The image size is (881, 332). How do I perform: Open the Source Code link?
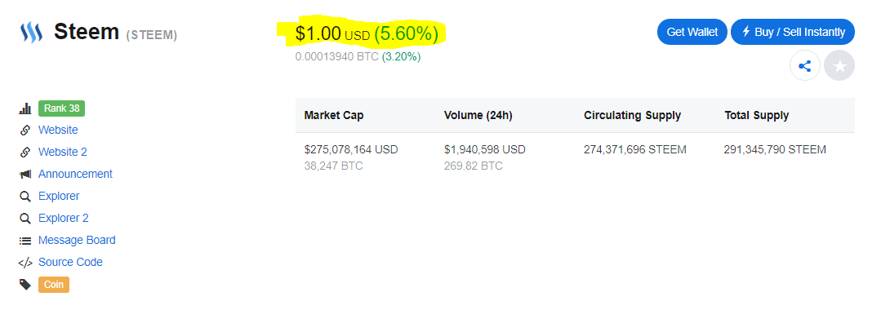point(70,262)
